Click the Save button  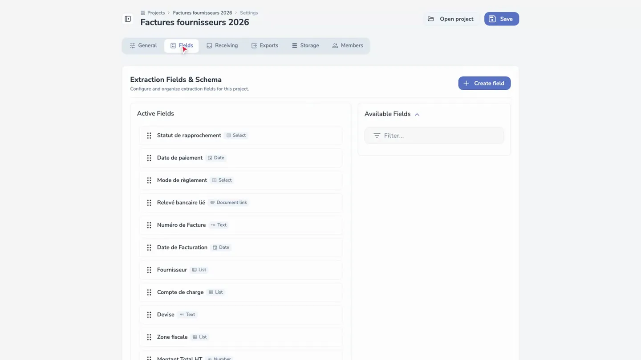coord(502,19)
